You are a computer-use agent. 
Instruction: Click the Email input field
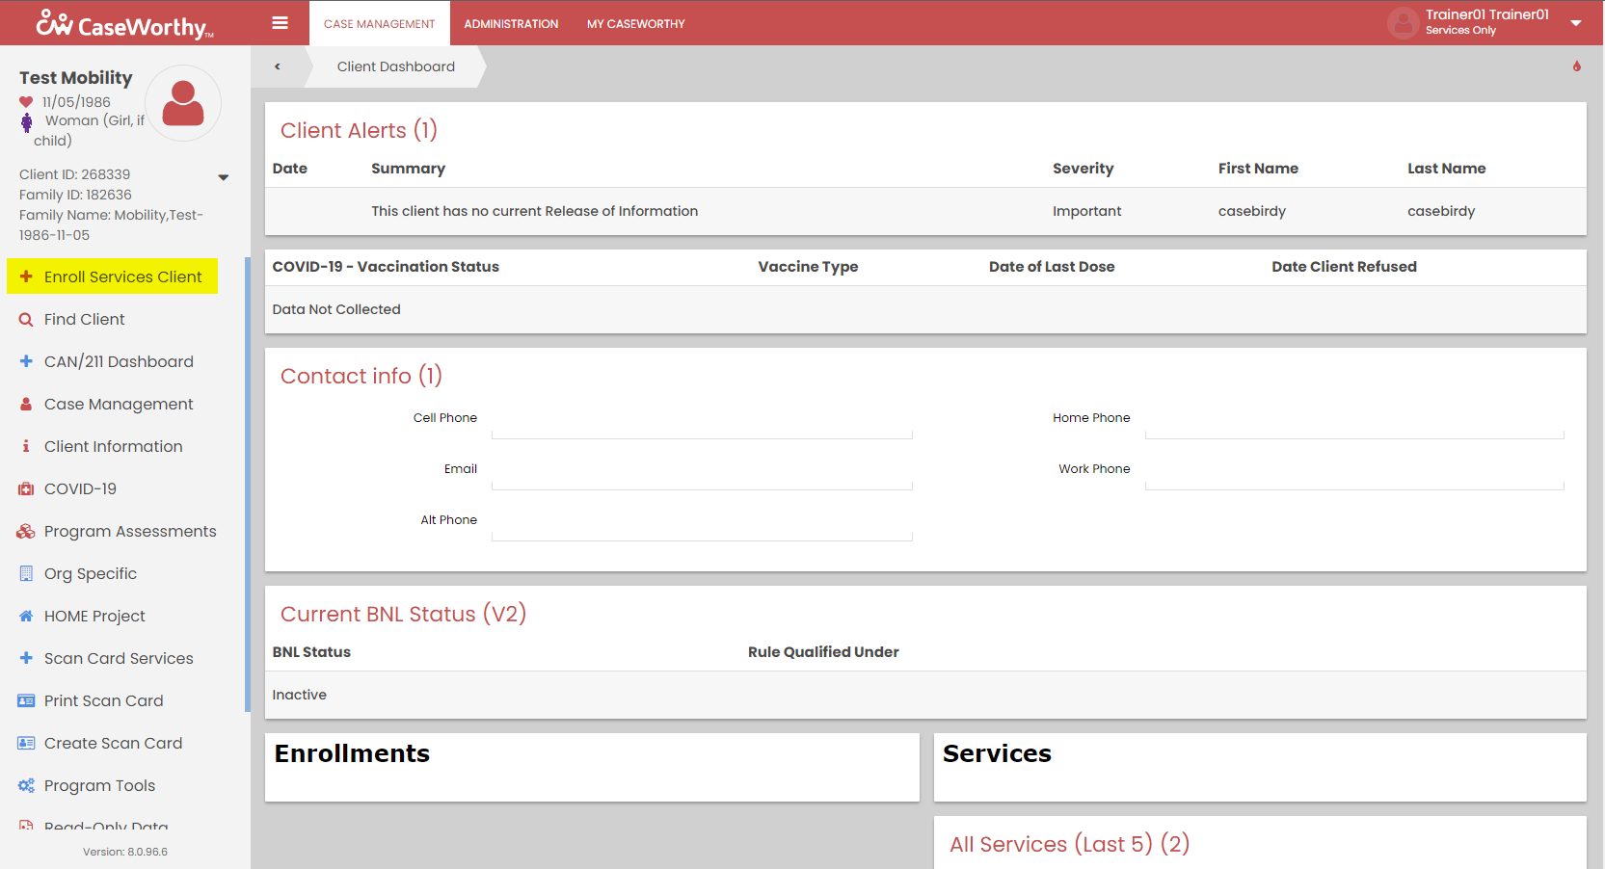point(701,474)
